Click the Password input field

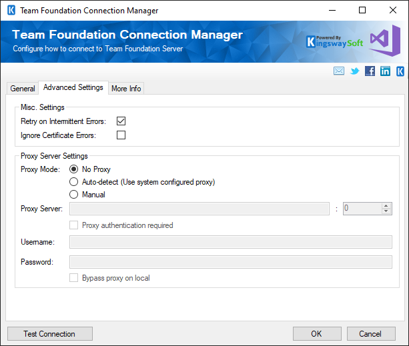pyautogui.click(x=231, y=262)
